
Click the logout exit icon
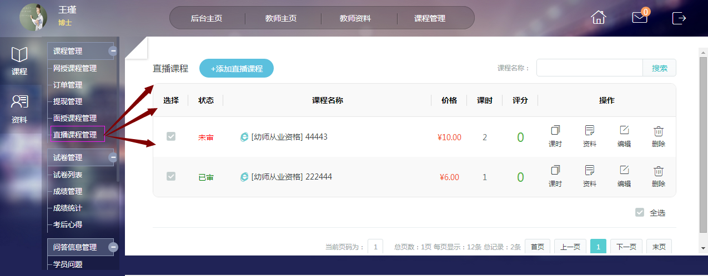coord(679,18)
